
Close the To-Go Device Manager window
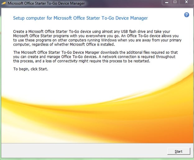(186, 2)
